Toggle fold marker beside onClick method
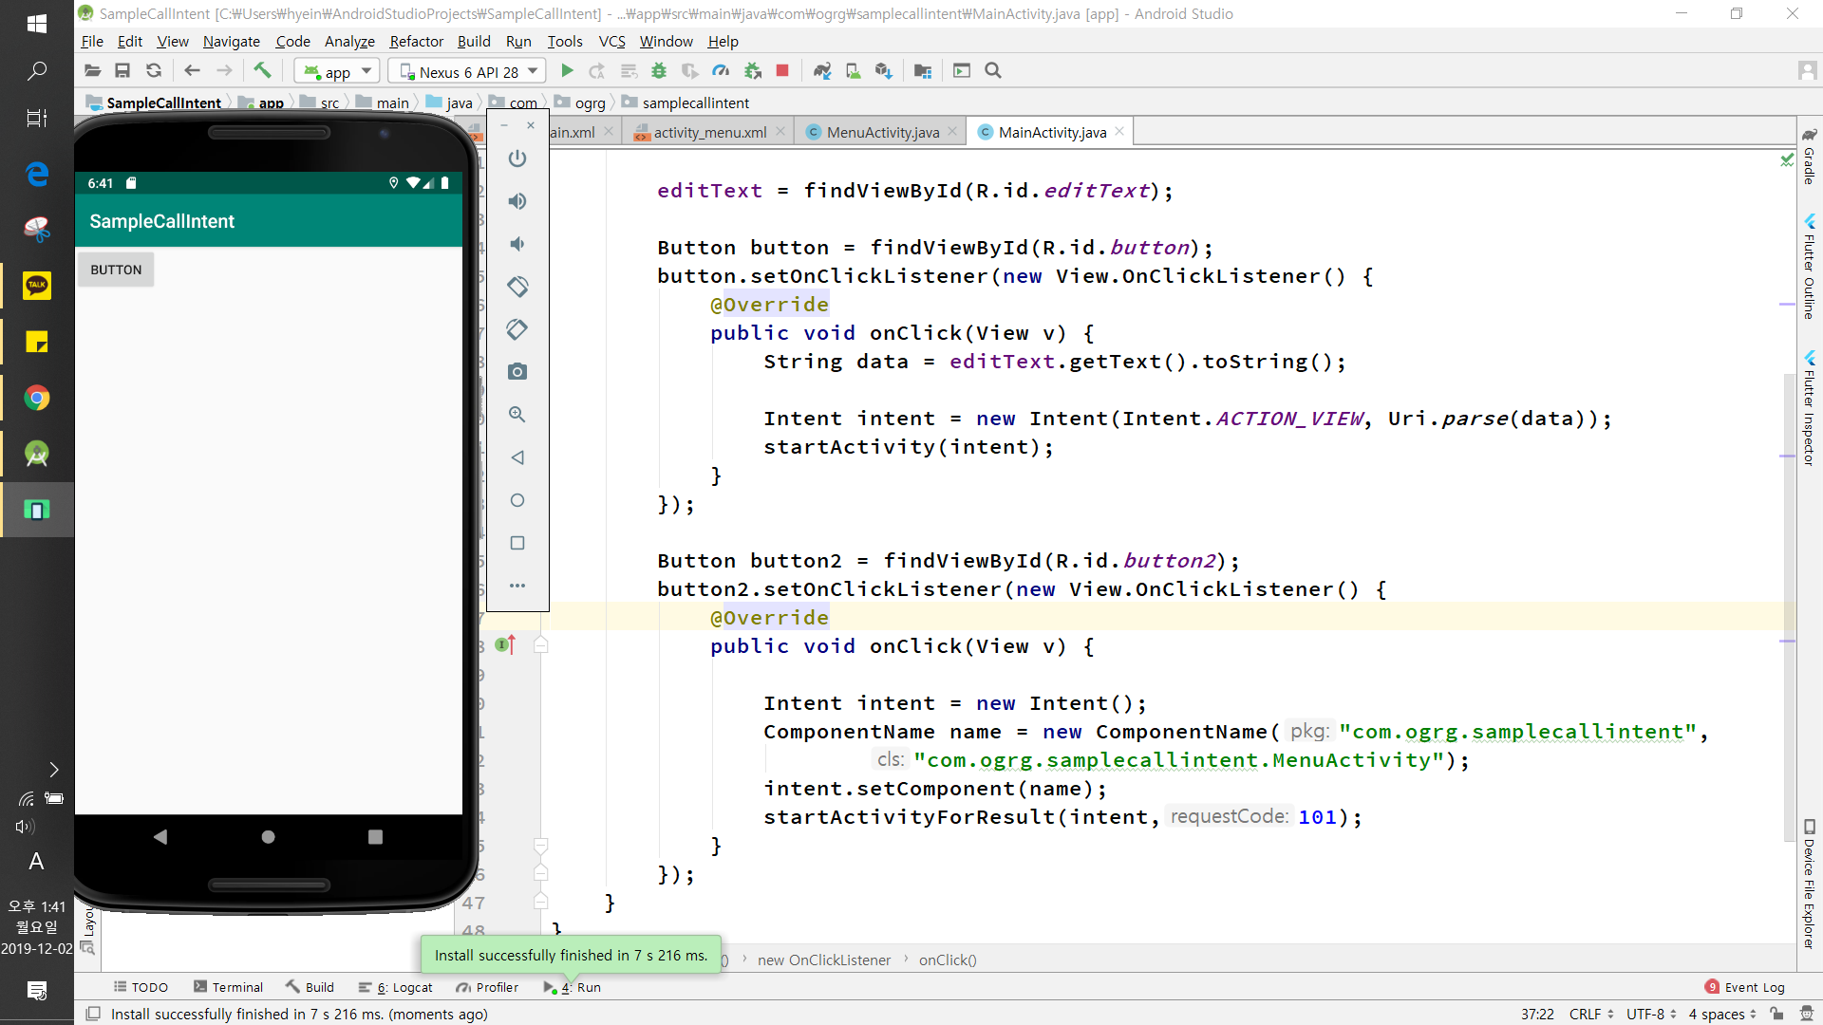 pyautogui.click(x=541, y=646)
